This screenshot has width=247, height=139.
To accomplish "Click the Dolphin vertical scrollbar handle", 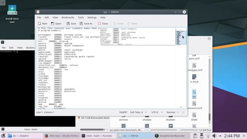I will [x=210, y=117].
